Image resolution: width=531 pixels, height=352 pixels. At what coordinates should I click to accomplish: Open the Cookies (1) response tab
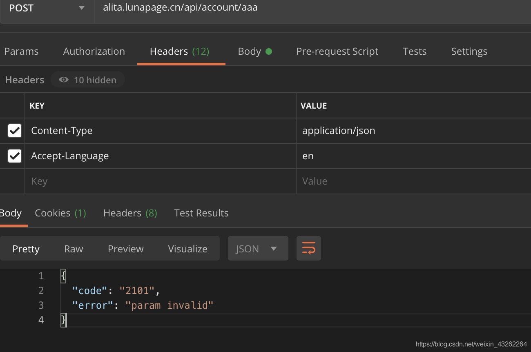click(60, 213)
